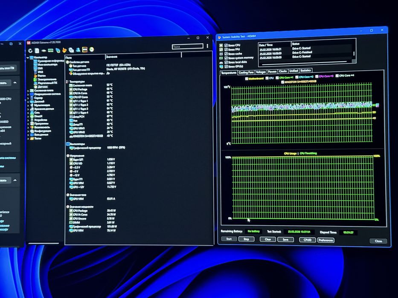Toggle the Stress local disks checkbox

(x=226, y=62)
